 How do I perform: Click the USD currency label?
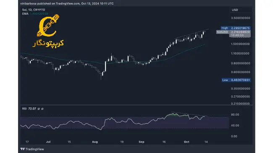point(235,10)
